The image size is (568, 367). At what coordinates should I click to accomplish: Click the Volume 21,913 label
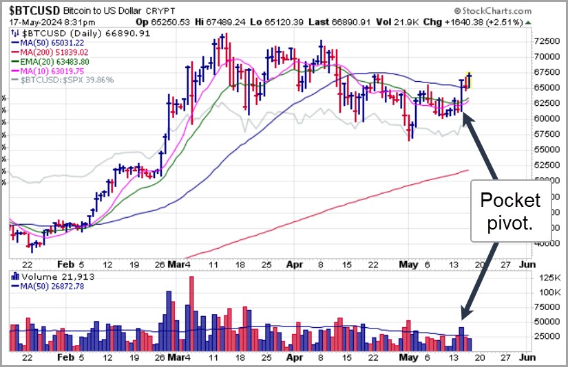click(x=58, y=277)
